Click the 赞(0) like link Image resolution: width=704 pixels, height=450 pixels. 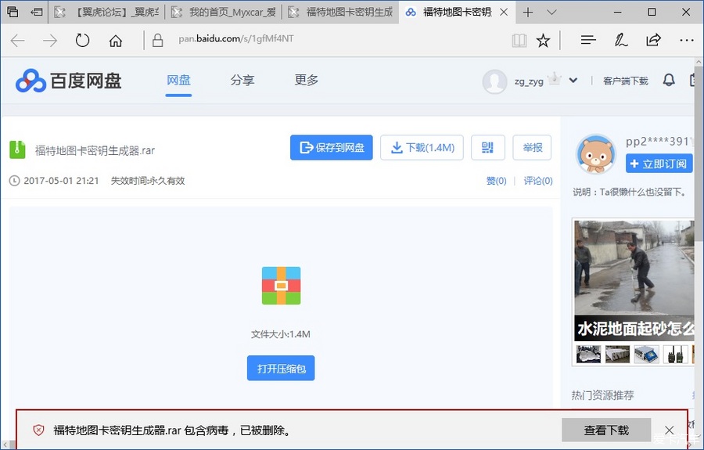[x=496, y=181]
